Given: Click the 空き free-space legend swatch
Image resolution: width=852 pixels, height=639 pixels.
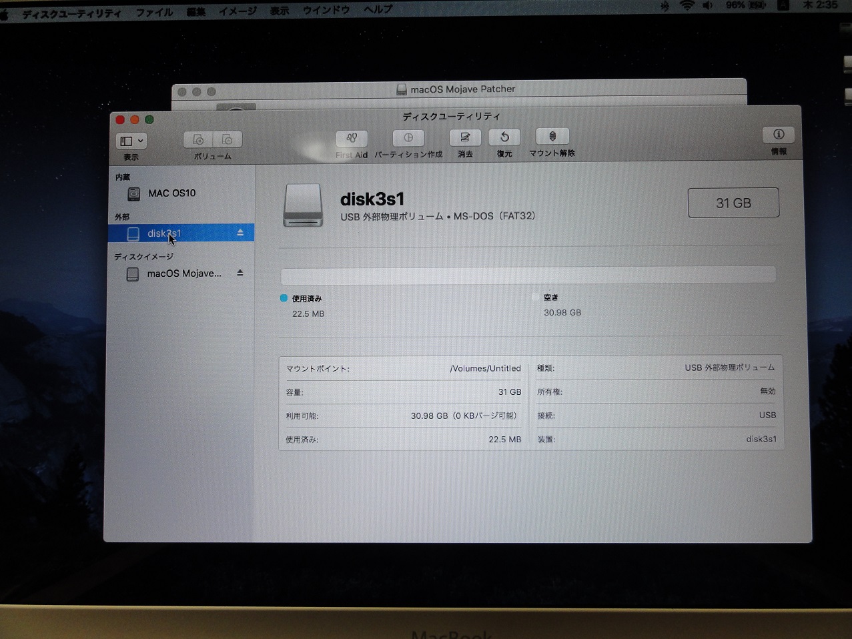Looking at the screenshot, I should pyautogui.click(x=536, y=297).
